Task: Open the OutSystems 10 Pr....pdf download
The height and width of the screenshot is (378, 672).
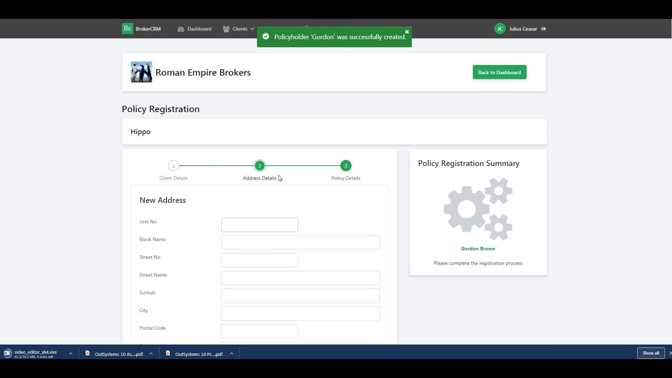Action: click(x=199, y=354)
